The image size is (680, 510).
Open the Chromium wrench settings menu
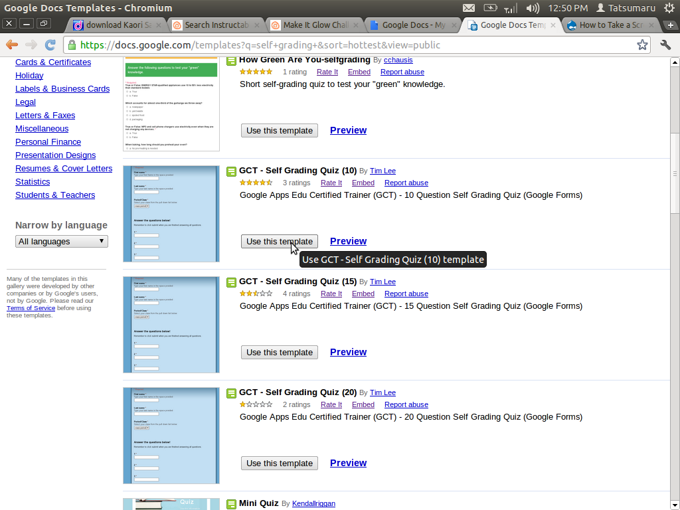pos(665,45)
